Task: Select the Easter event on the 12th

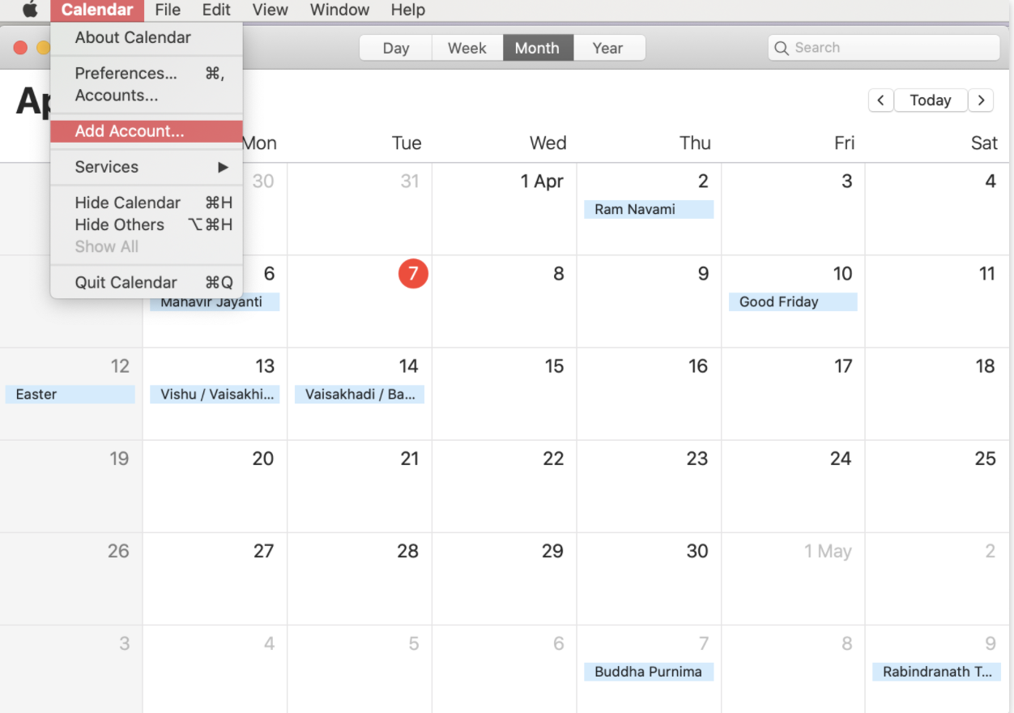Action: [x=70, y=395]
